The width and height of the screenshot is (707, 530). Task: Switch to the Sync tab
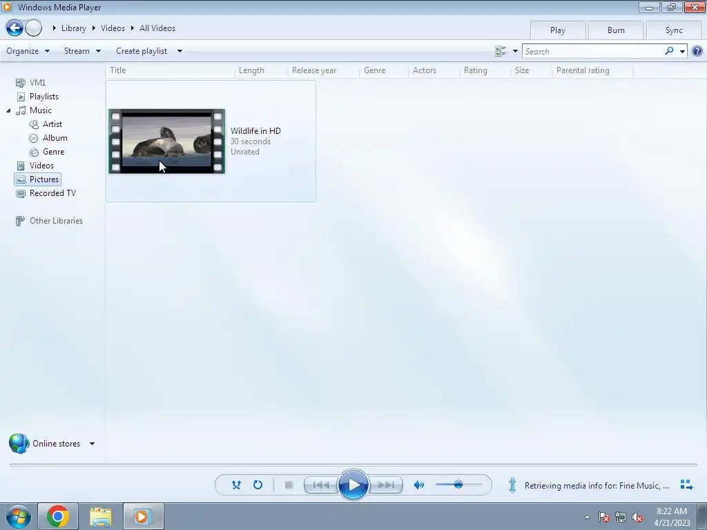click(674, 30)
